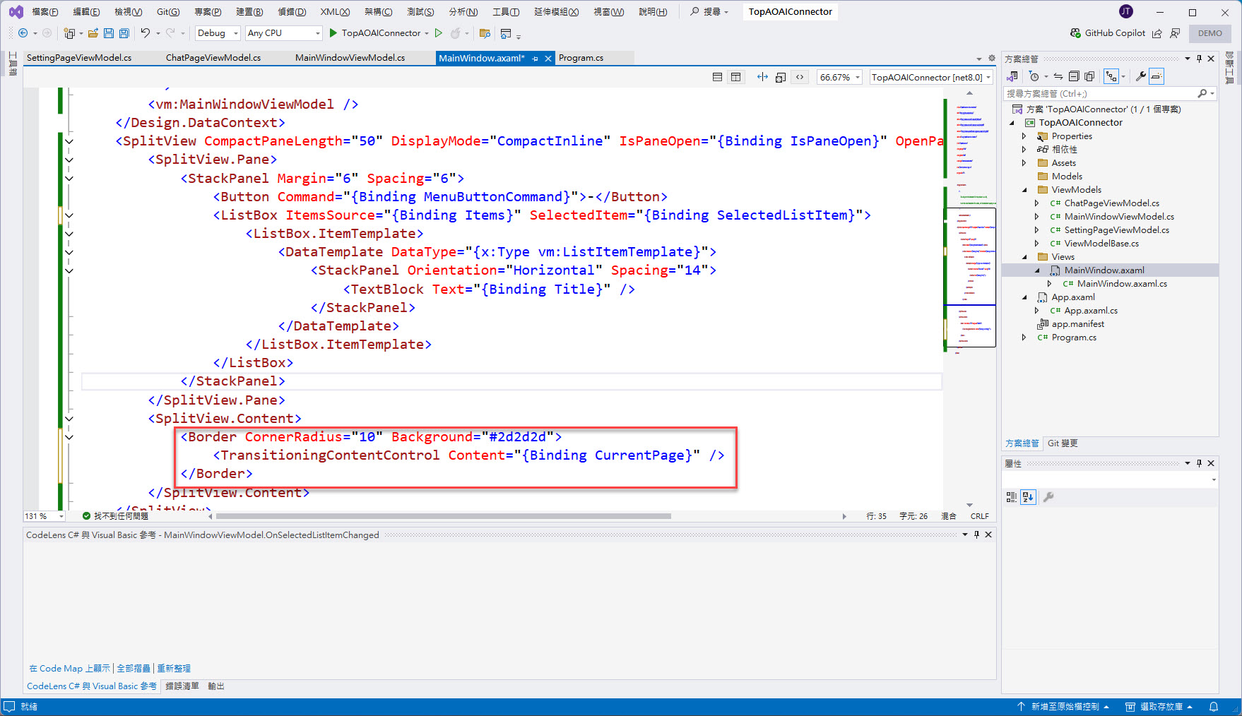Open the startup project TopAOAIConnector dropdown

click(x=427, y=33)
